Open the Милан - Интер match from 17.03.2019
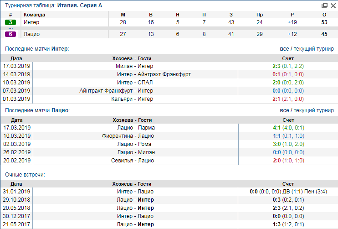 [x=131, y=66]
